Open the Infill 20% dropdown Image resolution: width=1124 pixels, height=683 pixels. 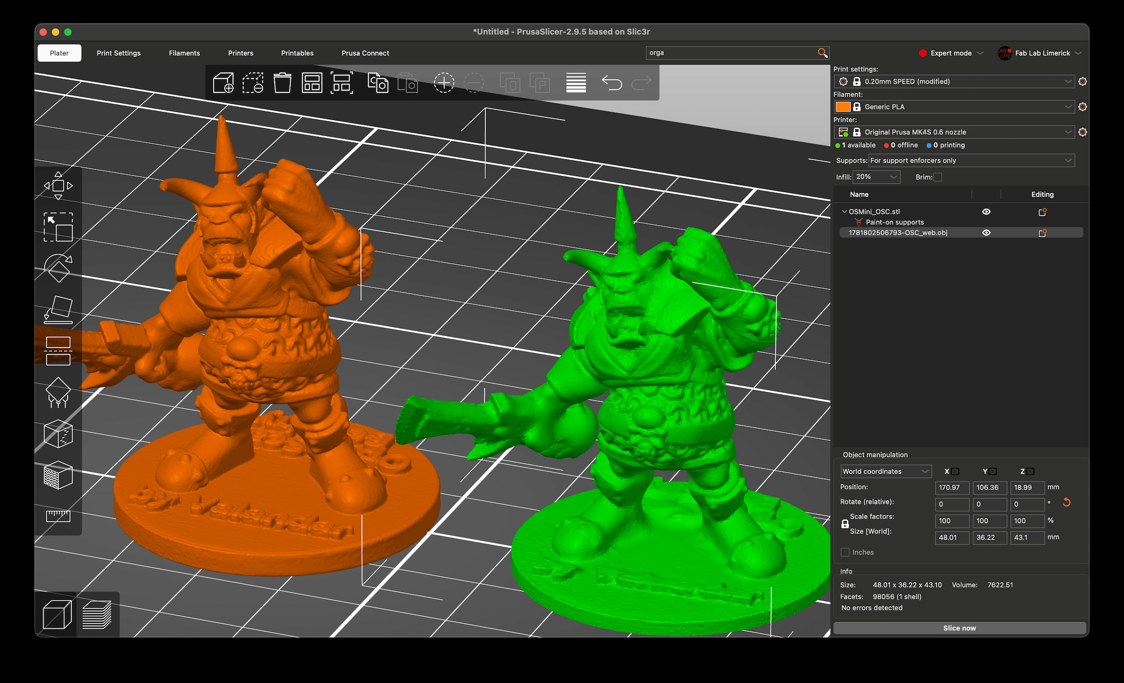pyautogui.click(x=876, y=177)
